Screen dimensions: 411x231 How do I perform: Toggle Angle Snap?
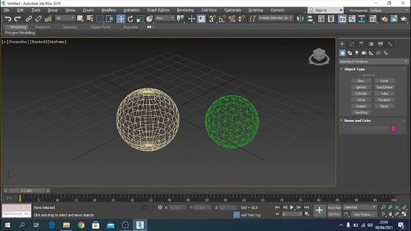[222, 19]
